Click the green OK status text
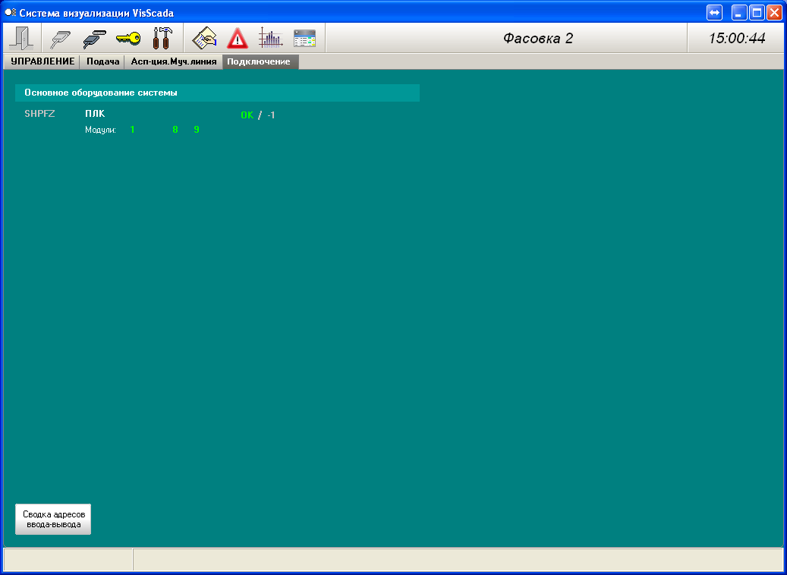Viewport: 787px width, 575px height. [x=247, y=115]
